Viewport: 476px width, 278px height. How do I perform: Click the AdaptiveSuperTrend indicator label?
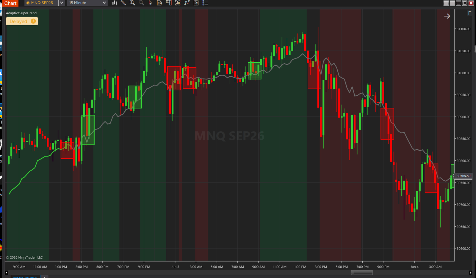(x=21, y=13)
